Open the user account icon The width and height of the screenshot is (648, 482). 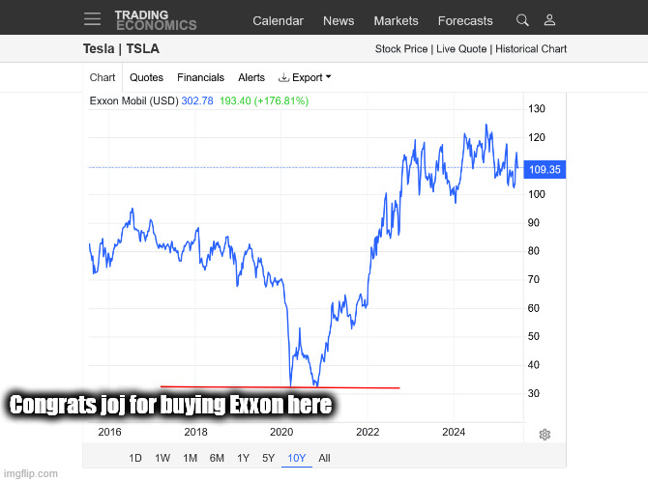(x=549, y=20)
